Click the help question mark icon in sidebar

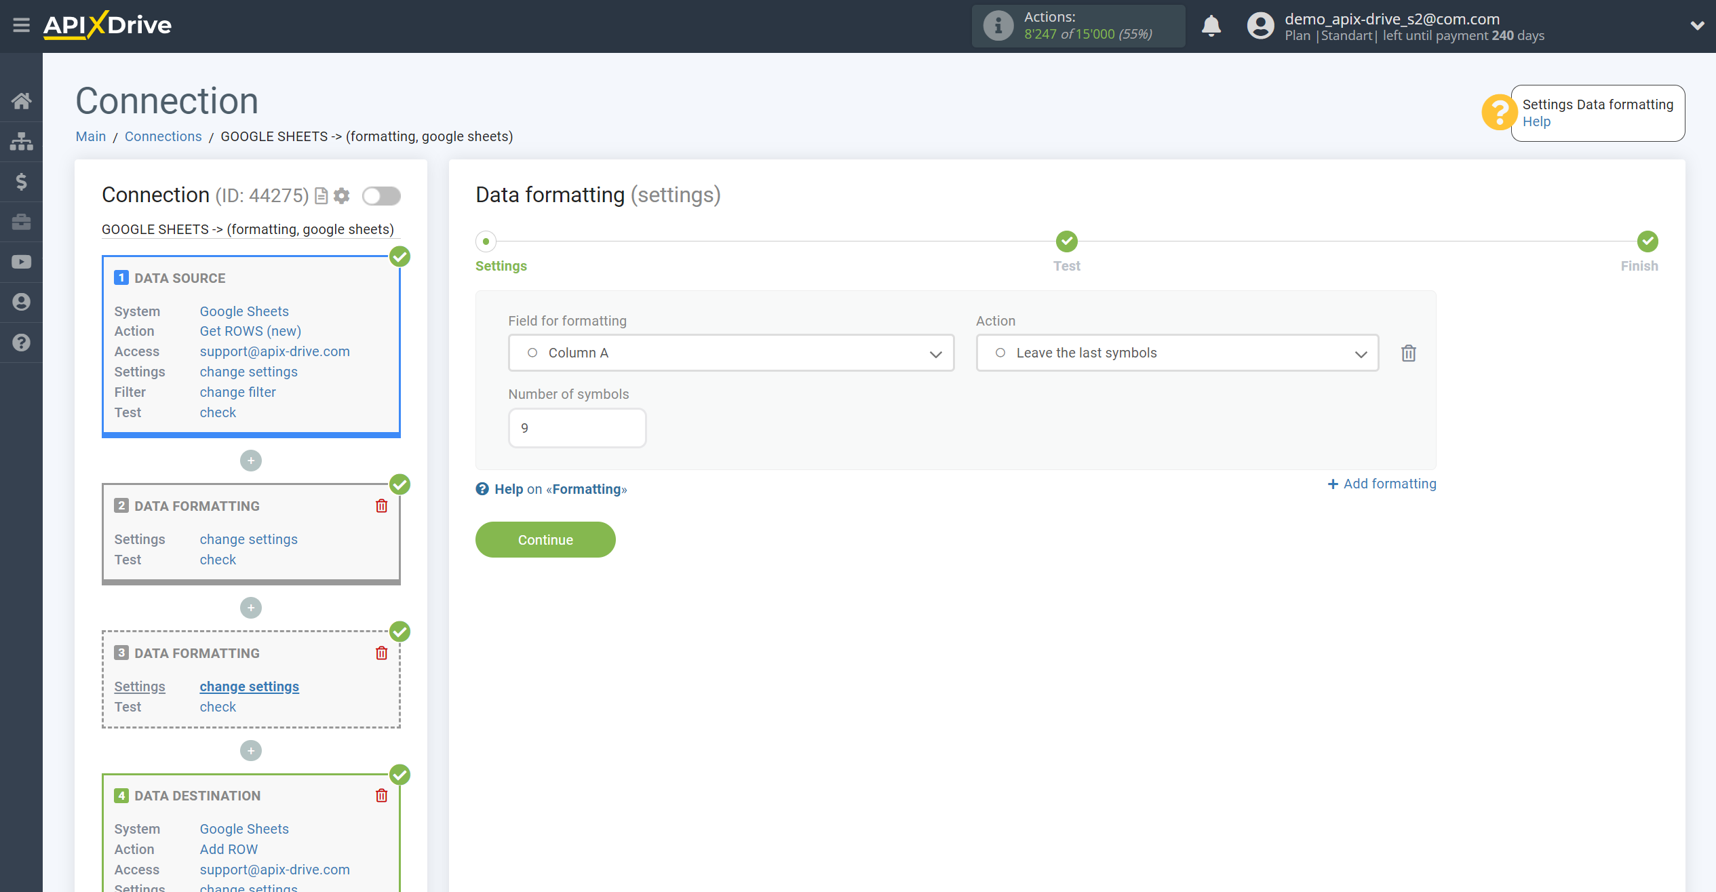[22, 342]
